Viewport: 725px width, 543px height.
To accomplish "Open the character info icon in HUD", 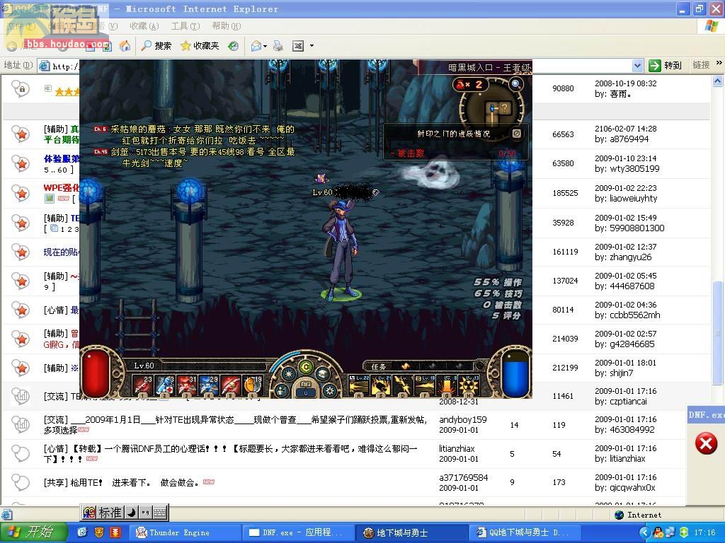I will (x=281, y=390).
